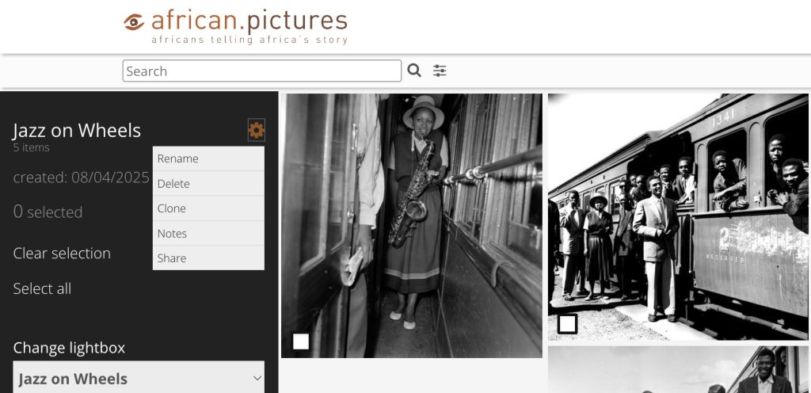Choose Delete from lightbox menu

208,184
